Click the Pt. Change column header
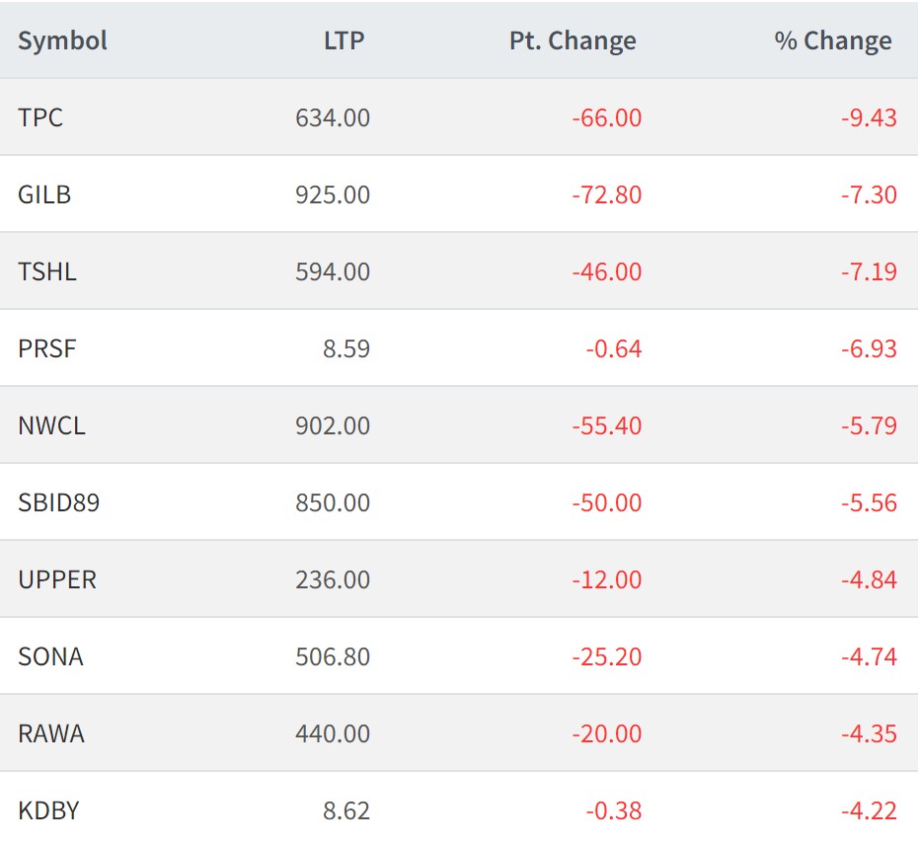This screenshot has width=920, height=845. [x=573, y=40]
